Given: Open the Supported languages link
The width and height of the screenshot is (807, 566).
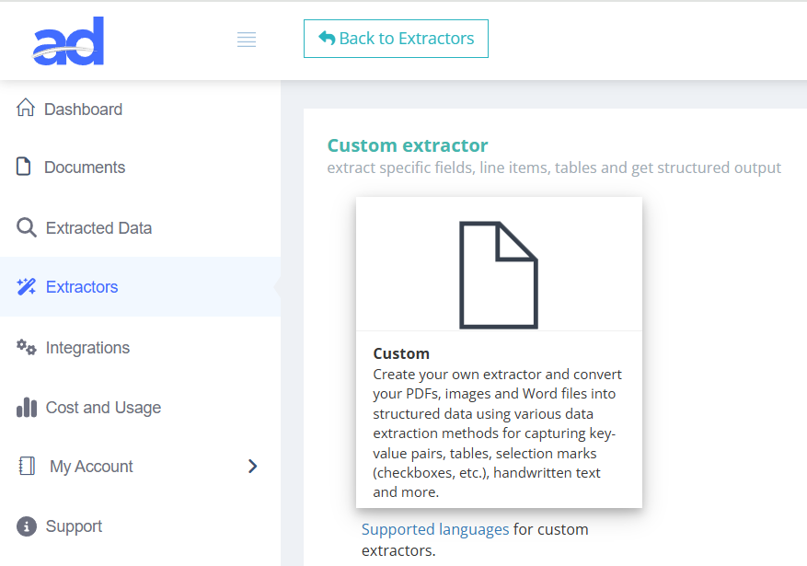Looking at the screenshot, I should click(434, 528).
